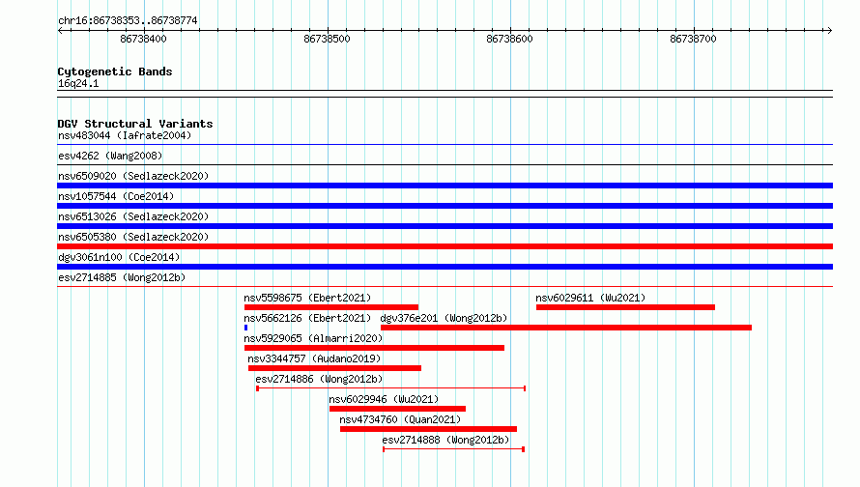Click the nsv5598675 (Ebert2021) label

[307, 298]
